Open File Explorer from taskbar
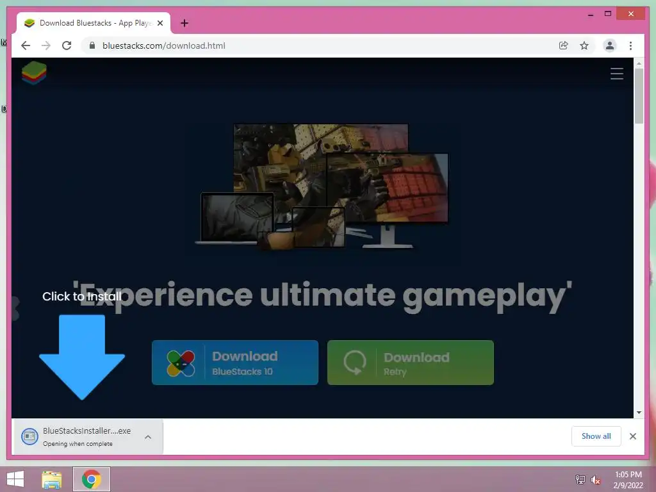Image resolution: width=656 pixels, height=492 pixels. [x=52, y=479]
